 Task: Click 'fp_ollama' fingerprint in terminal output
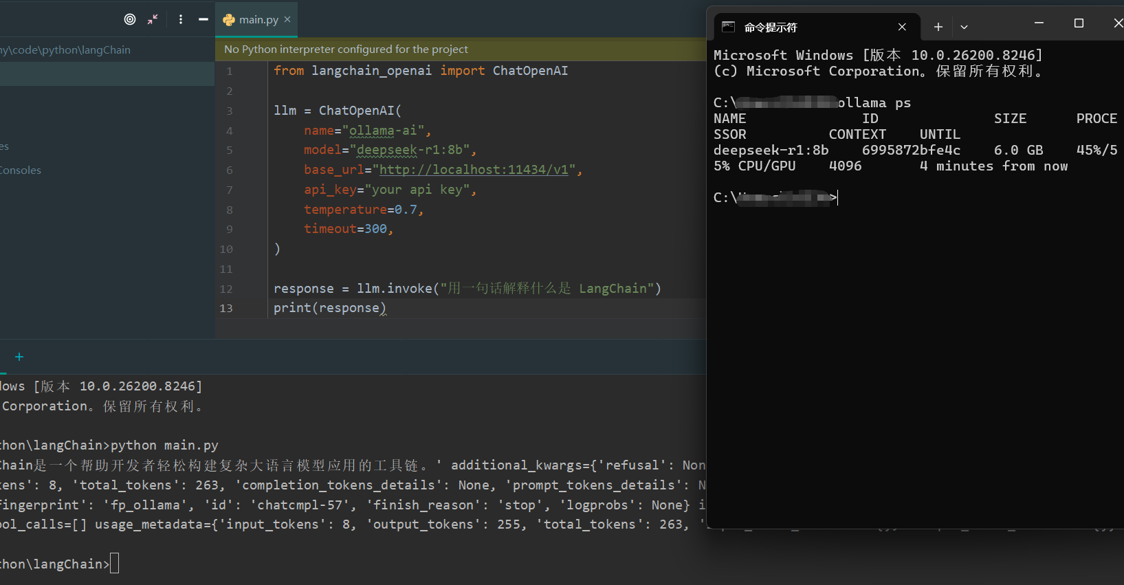click(142, 505)
